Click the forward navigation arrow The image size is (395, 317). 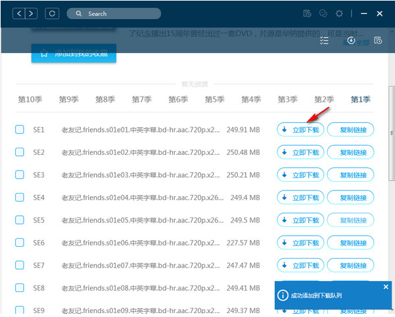32,13
